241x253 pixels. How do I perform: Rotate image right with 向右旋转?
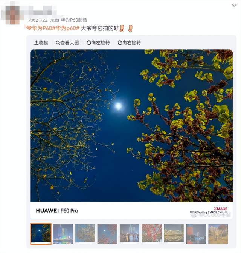coord(129,43)
